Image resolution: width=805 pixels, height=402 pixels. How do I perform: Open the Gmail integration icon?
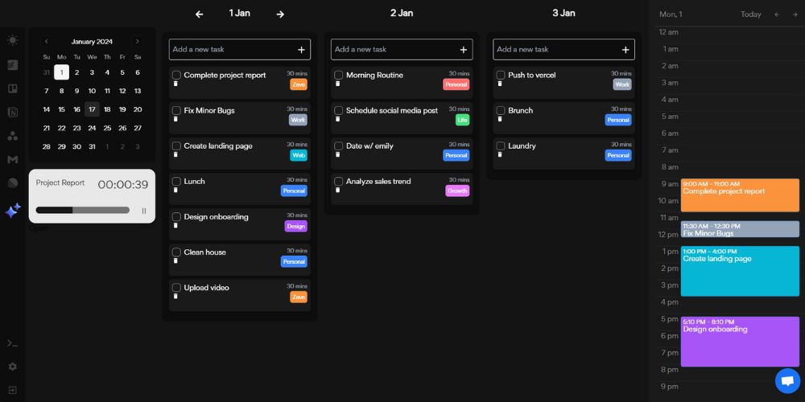(x=12, y=160)
